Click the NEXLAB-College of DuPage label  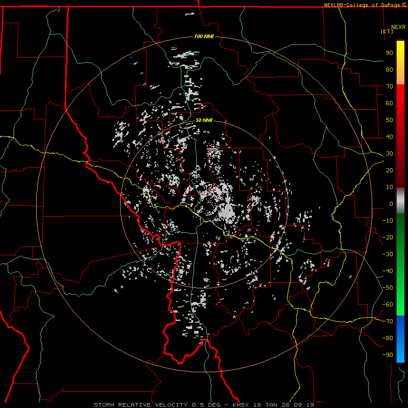363,5
